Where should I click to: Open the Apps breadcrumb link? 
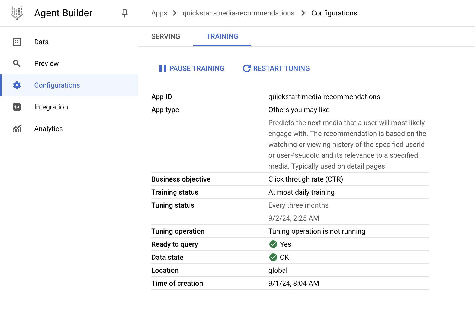(159, 13)
